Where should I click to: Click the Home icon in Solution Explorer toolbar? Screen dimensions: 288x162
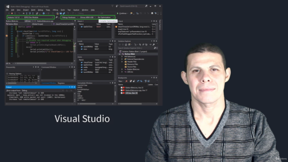click(126, 45)
